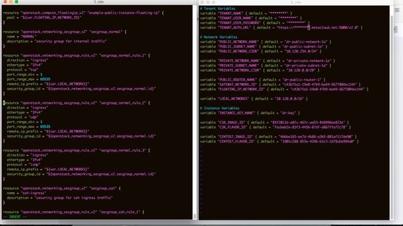Click the TENANT_USER_NAME variable line
Screen dimensions: 403x226
pyautogui.click(x=251, y=18)
